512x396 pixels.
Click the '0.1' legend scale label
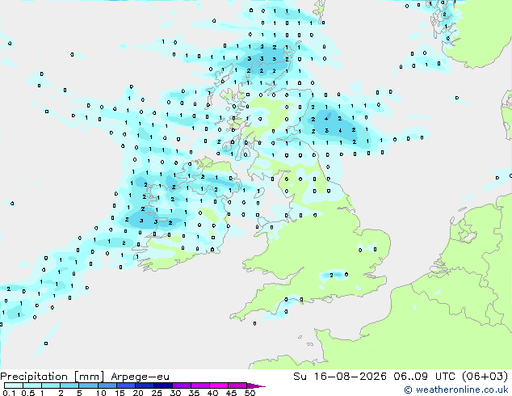pyautogui.click(x=9, y=393)
